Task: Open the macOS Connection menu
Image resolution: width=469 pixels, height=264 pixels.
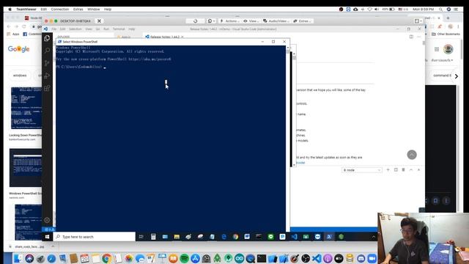Action: point(60,10)
